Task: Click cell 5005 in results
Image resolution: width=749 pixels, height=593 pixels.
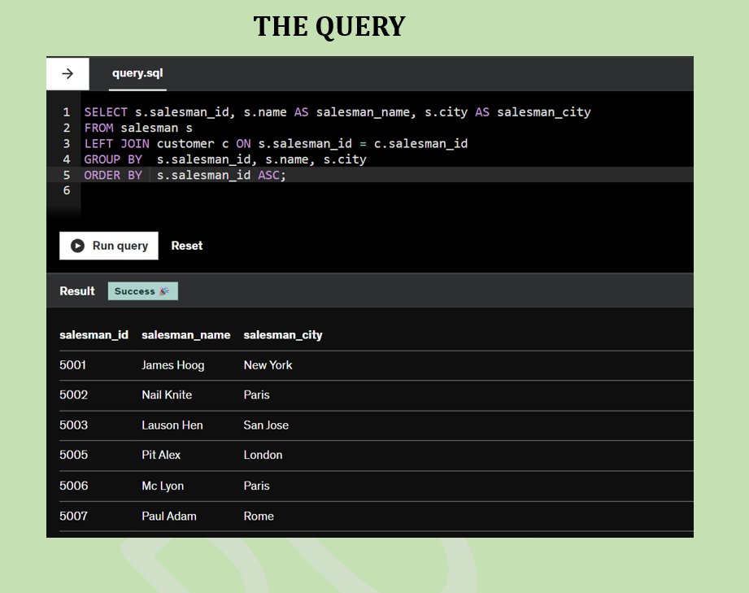Action: point(73,455)
